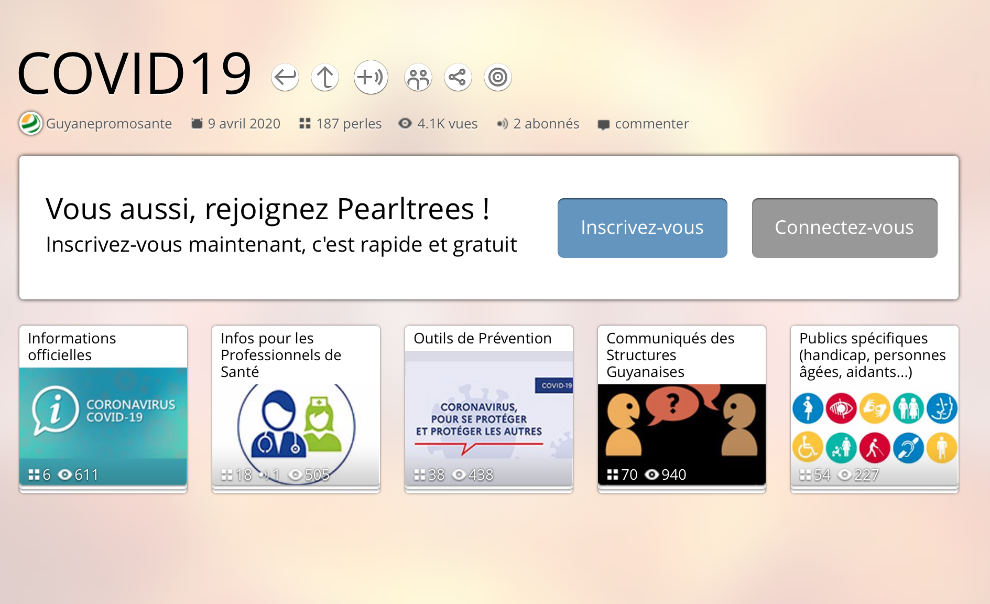Click the 54 pearls grid icon

point(806,474)
